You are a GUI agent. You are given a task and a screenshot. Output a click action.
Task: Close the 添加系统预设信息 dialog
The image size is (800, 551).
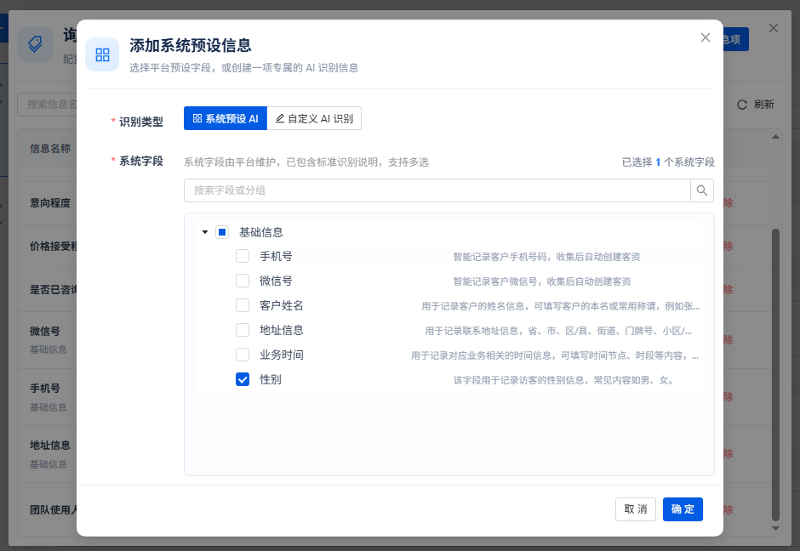click(x=705, y=37)
